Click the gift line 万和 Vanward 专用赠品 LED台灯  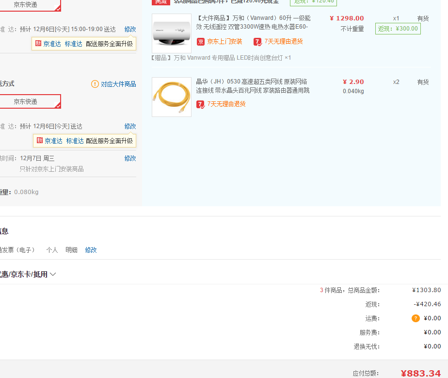pos(221,58)
